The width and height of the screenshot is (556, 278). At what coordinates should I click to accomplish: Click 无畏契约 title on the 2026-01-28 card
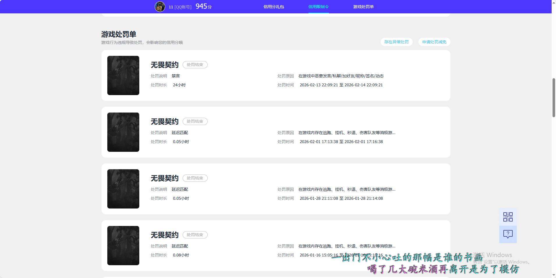click(165, 178)
